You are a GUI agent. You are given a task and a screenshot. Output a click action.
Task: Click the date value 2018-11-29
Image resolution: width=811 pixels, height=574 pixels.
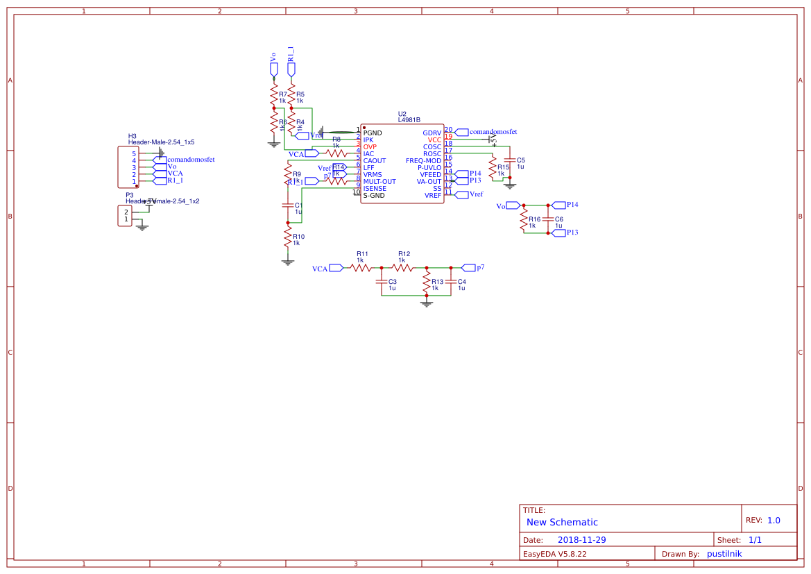[x=582, y=539]
